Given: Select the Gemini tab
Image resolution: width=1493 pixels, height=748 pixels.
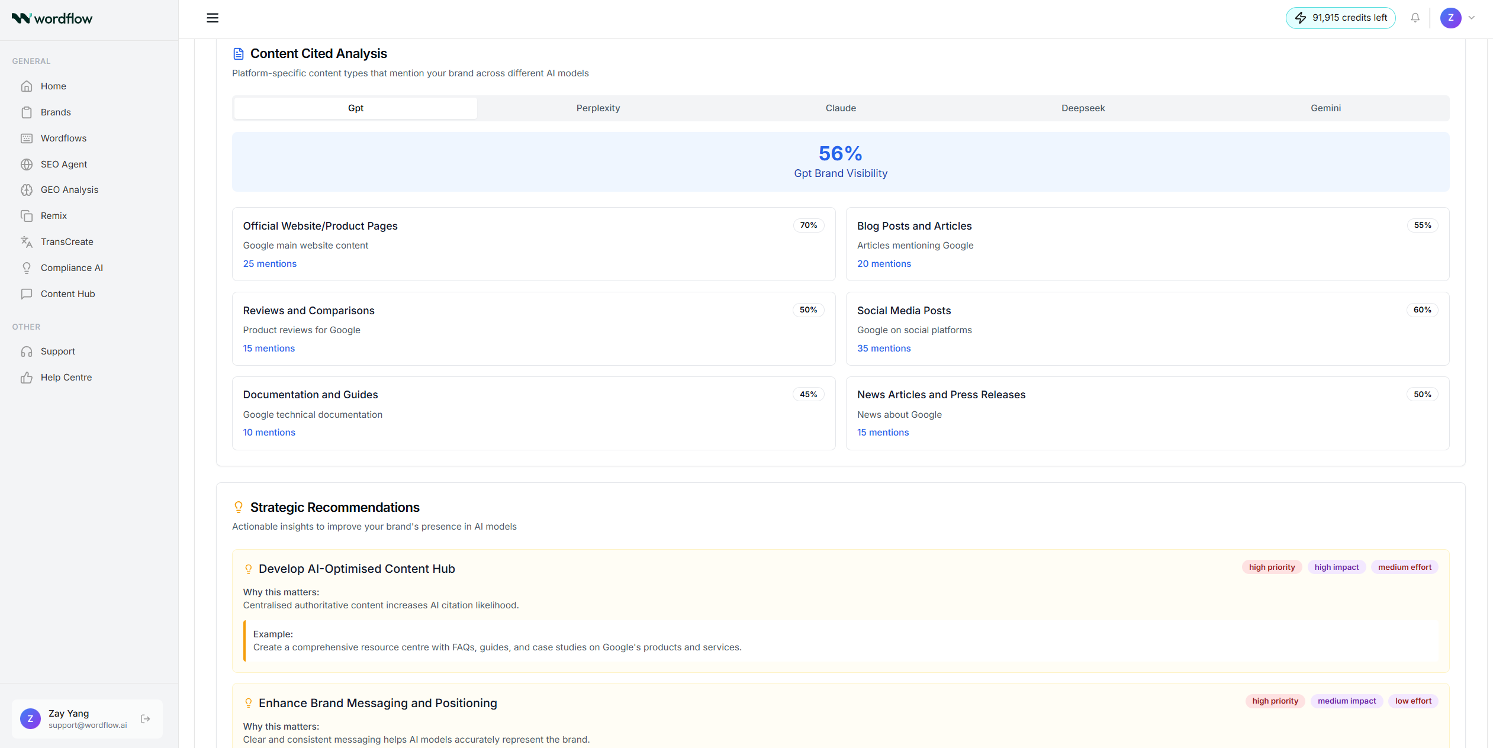Looking at the screenshot, I should point(1325,108).
